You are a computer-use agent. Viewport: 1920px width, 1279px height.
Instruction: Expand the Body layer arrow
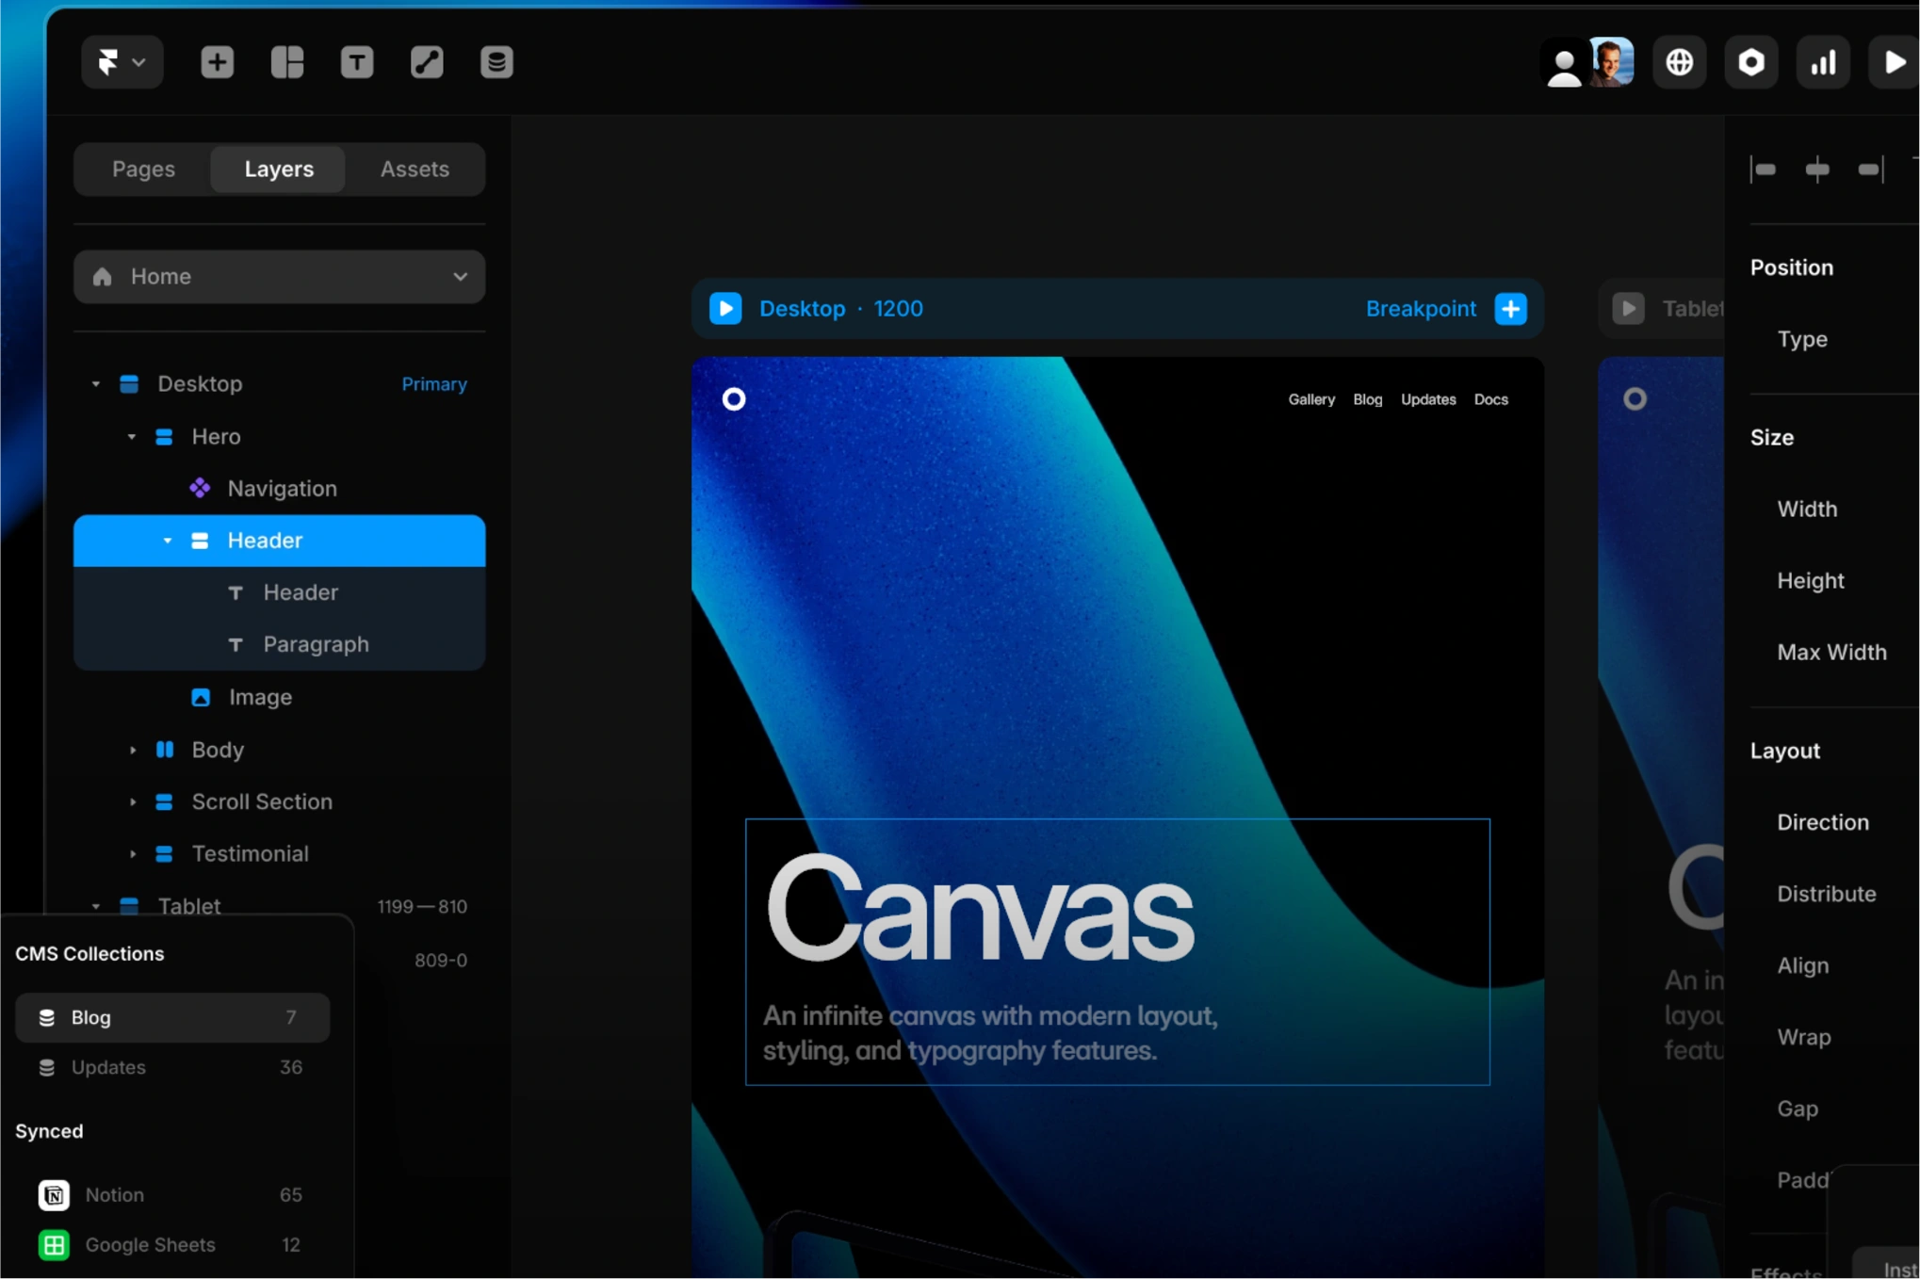coord(132,750)
